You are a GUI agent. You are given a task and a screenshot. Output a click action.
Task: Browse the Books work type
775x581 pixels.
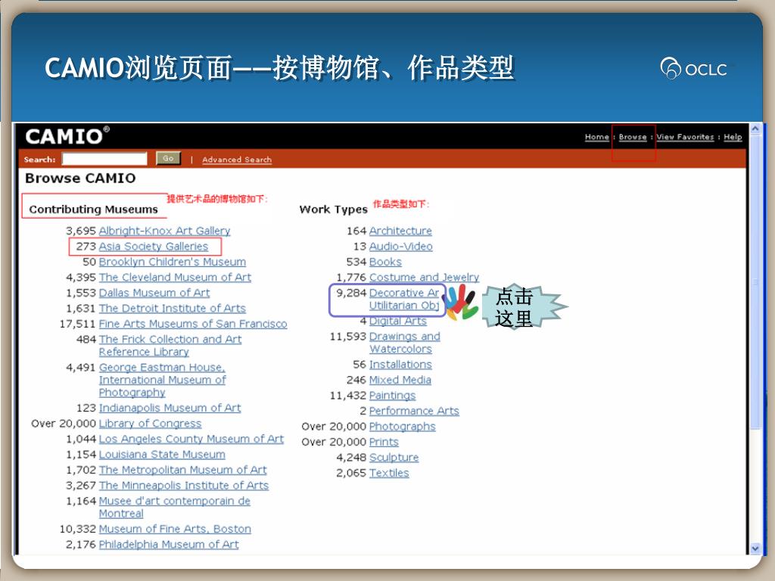(x=385, y=262)
